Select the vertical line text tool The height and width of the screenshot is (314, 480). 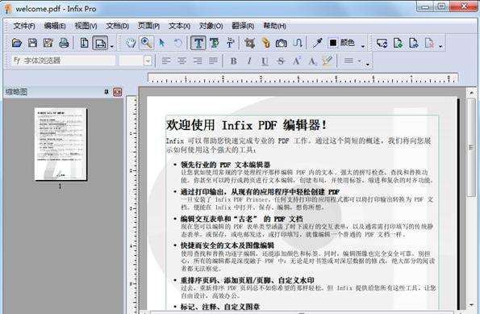230,43
